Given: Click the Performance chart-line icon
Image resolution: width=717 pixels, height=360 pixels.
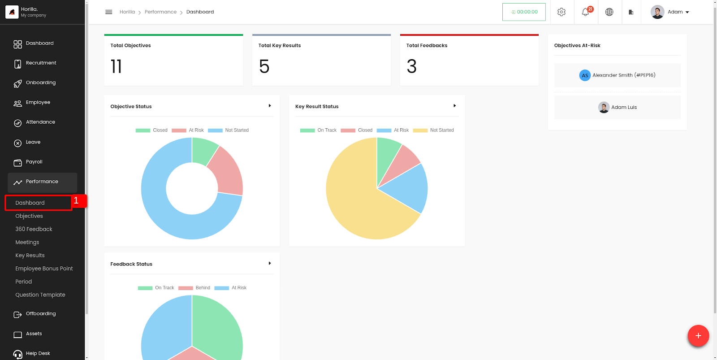Looking at the screenshot, I should (x=17, y=182).
